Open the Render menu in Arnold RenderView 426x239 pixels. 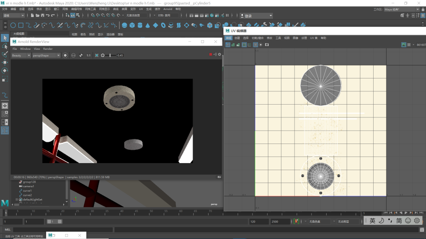[48, 49]
